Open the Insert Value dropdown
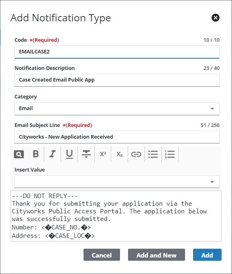This screenshot has width=232, height=274. [117, 182]
